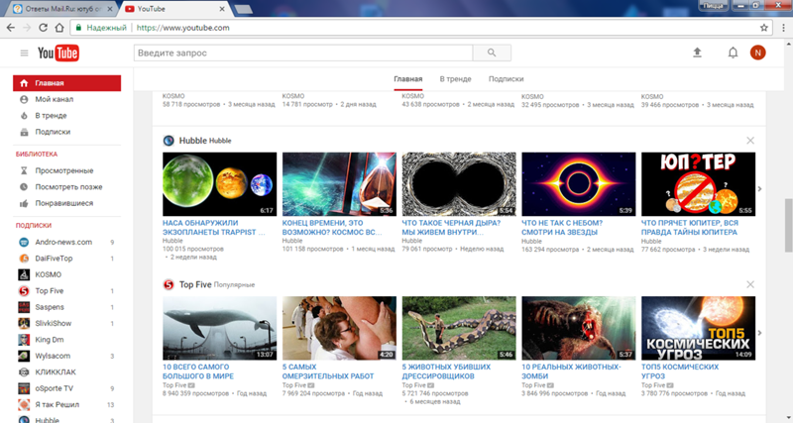Open КЛИККЛАК subscription icon
This screenshot has width=793, height=423.
[24, 371]
